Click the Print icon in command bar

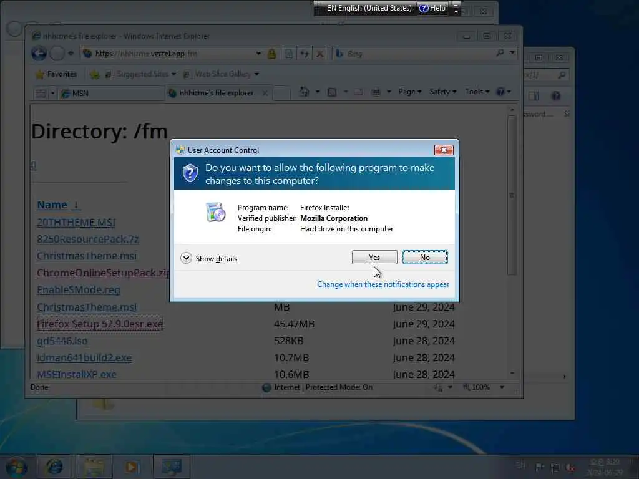point(375,92)
